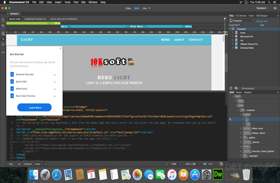280x183 pixels.
Task: Switch to Split view
Action: 136,8
